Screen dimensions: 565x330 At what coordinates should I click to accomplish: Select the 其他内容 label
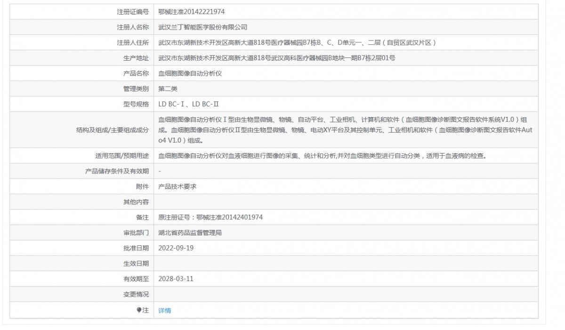pos(136,202)
